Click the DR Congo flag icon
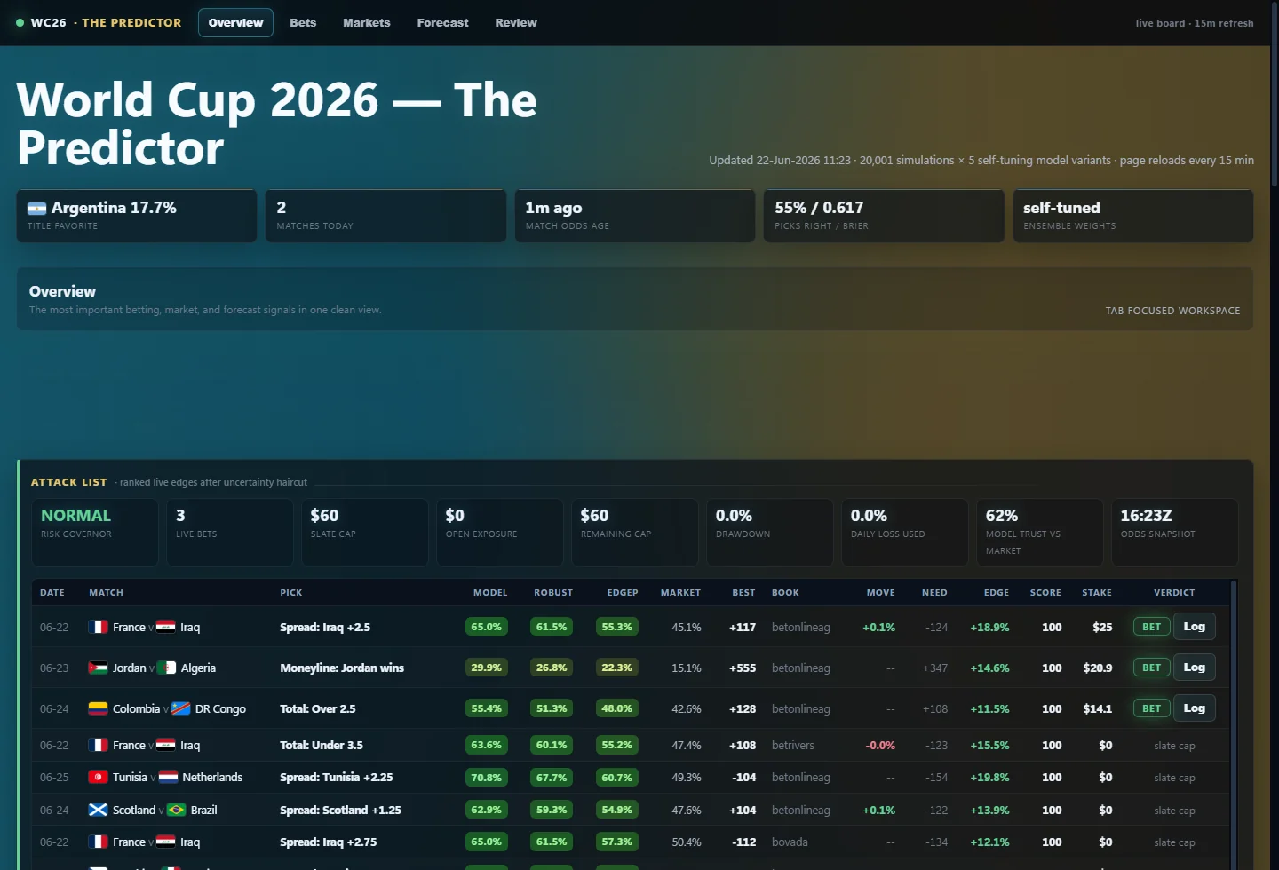Viewport: 1279px width, 870px height. pyautogui.click(x=180, y=708)
